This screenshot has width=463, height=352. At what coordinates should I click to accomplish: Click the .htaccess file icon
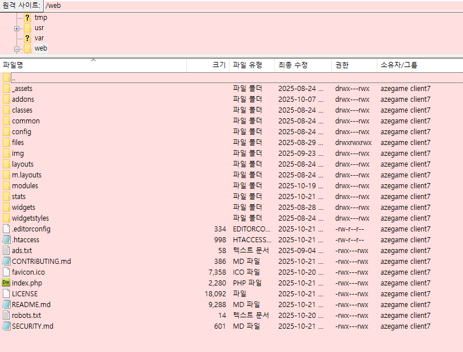pyautogui.click(x=6, y=239)
